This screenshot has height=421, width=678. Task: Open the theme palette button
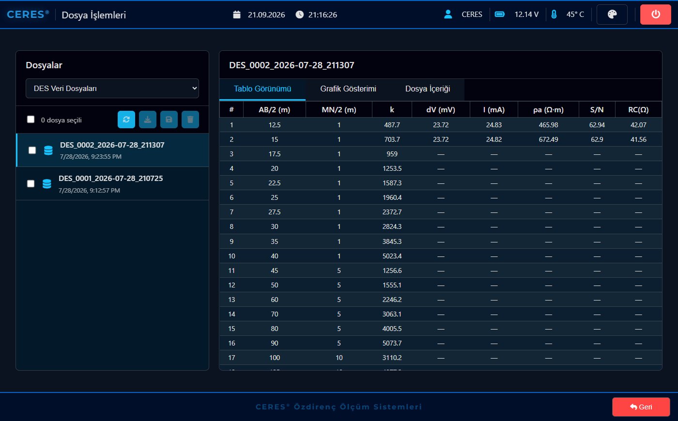click(x=612, y=15)
